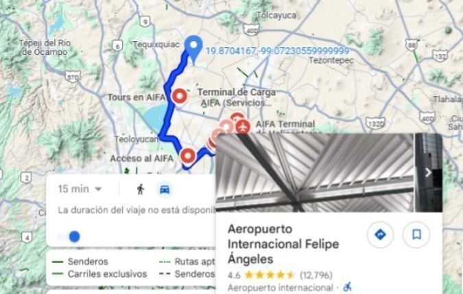Click the Terminal de Carga AIFA label
Viewport: 463px width, 294px height.
point(236,97)
